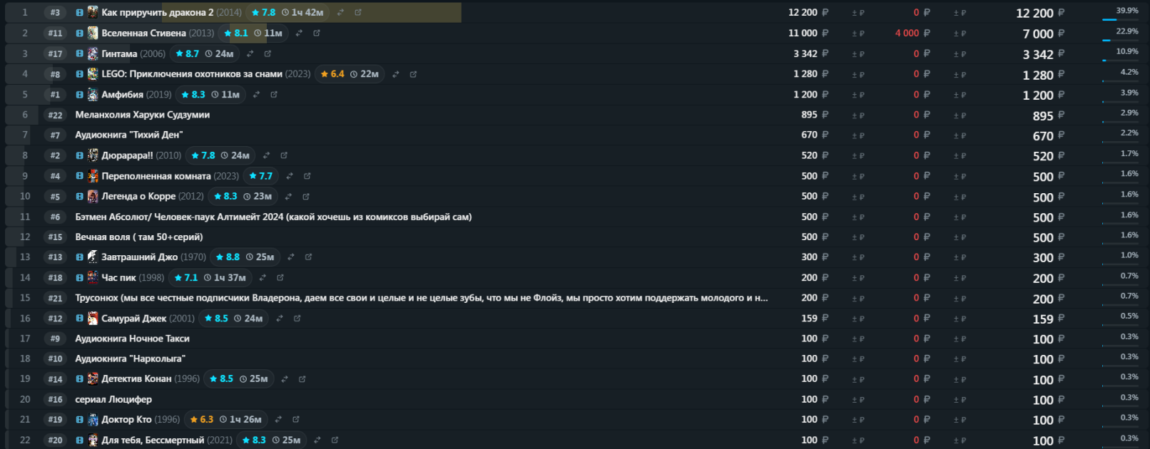Click first ±₽ field in 12 200 row
Screen dimensions: 1150x449
tap(858, 13)
